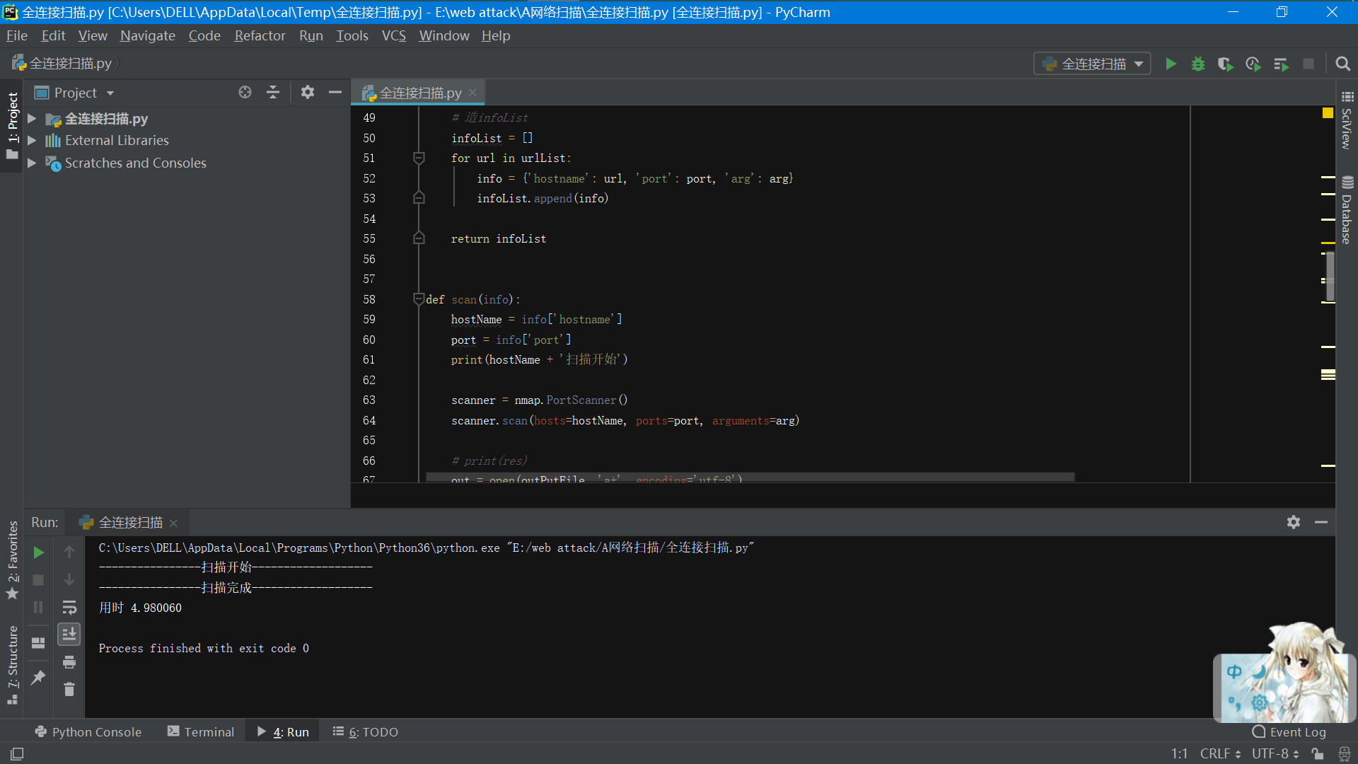Toggle soft-wrap in the Run console
The width and height of the screenshot is (1358, 764).
tap(69, 607)
